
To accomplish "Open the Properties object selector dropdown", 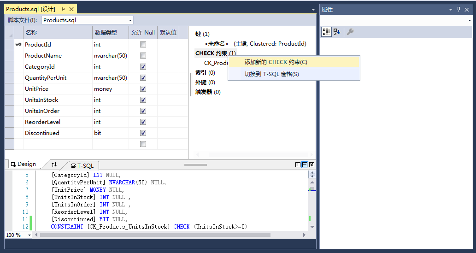I will pyautogui.click(x=470, y=21).
